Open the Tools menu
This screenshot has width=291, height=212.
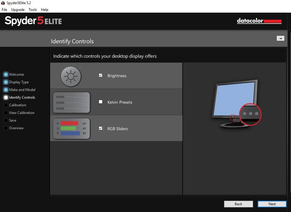33,10
